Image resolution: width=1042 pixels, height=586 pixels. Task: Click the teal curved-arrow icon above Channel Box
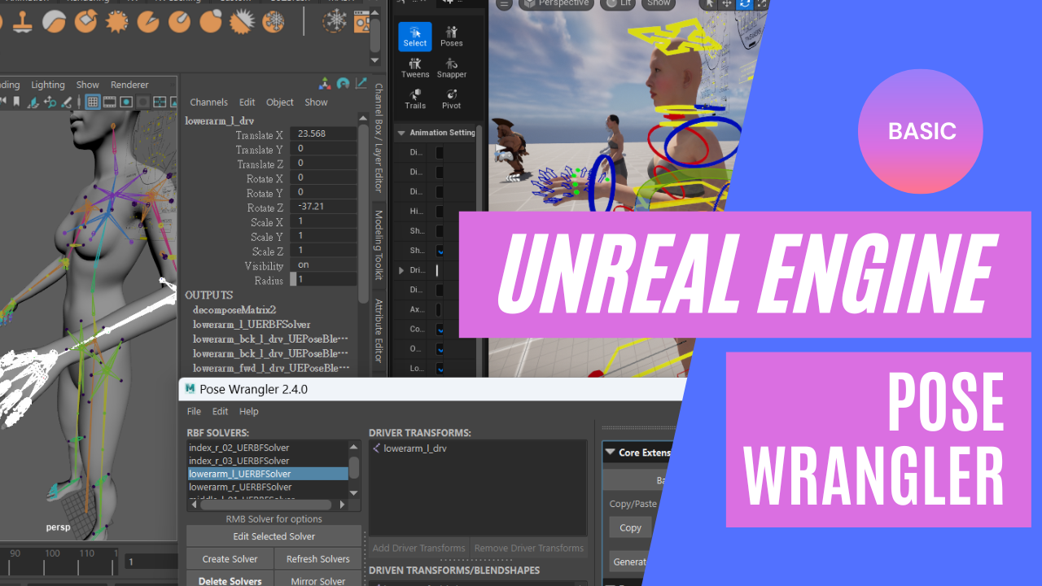(343, 83)
